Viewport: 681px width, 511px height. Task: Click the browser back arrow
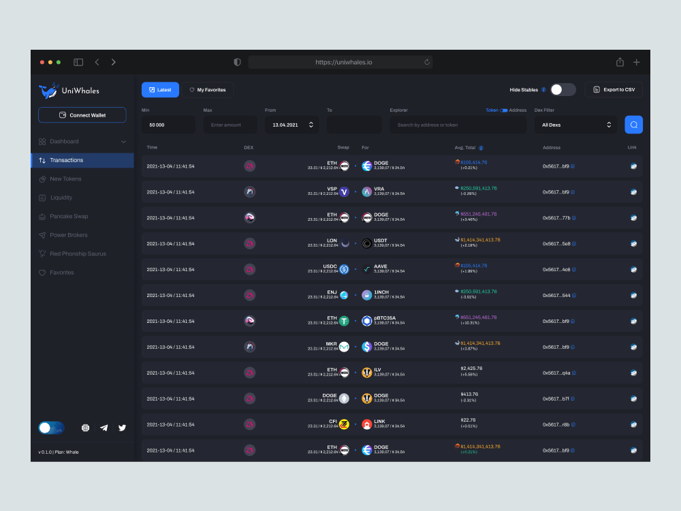97,62
